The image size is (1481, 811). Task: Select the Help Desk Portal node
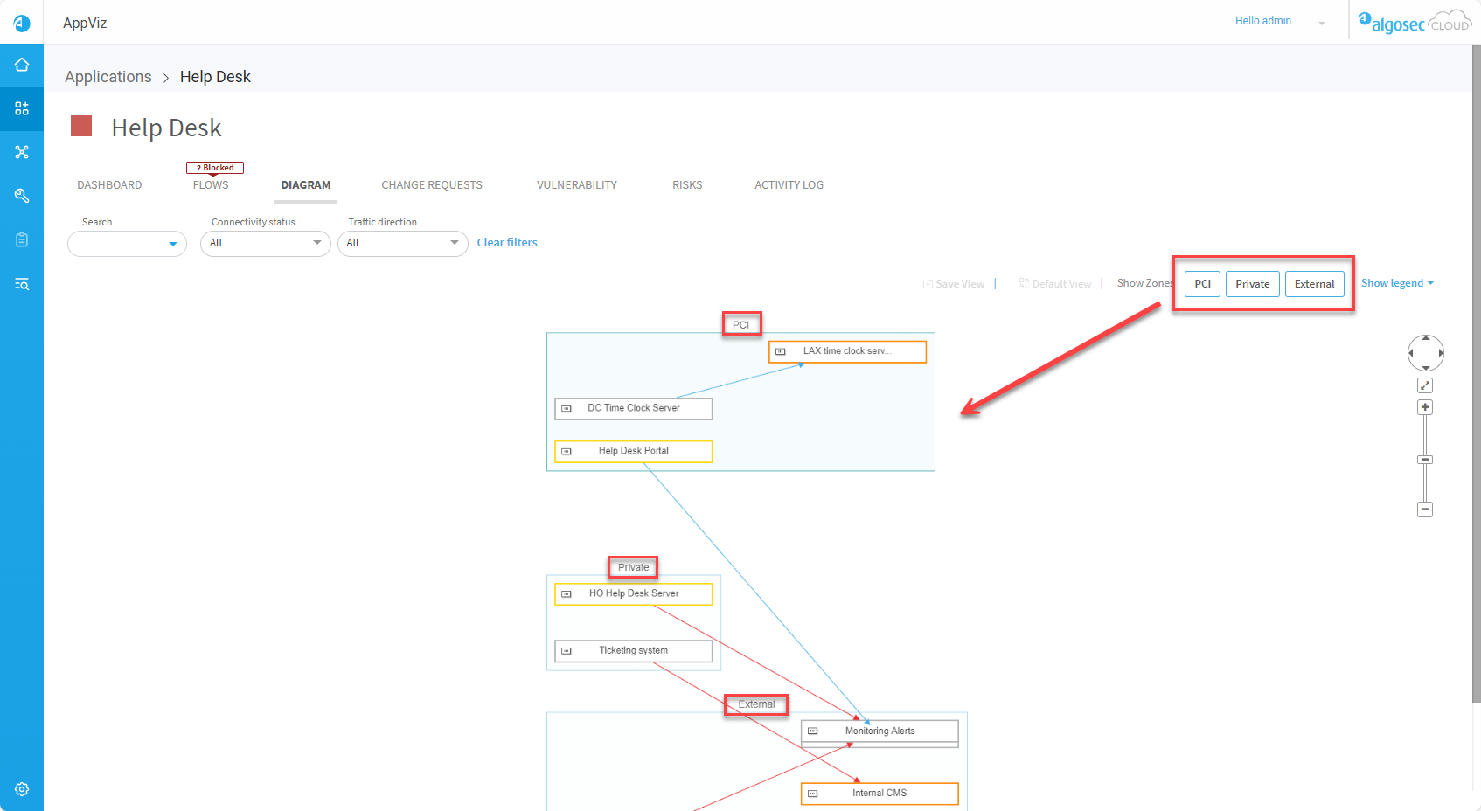click(x=633, y=451)
